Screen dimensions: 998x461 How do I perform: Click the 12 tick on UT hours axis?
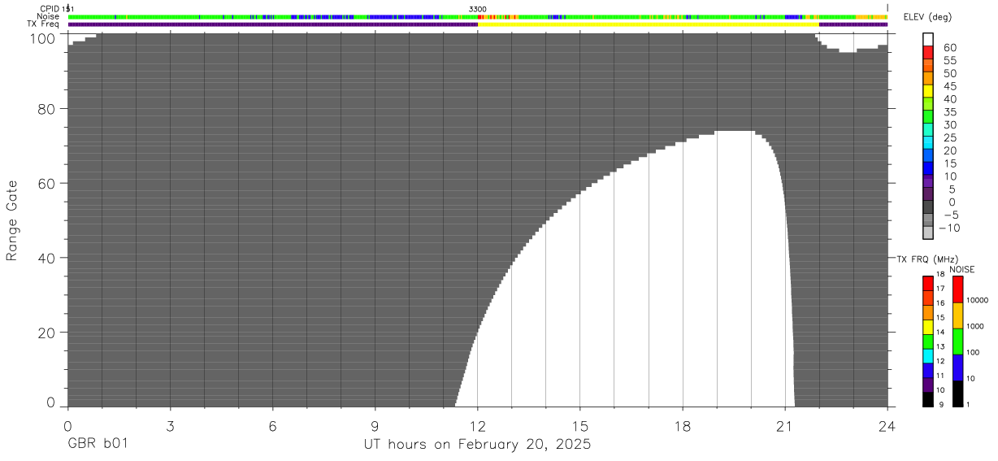pos(477,425)
